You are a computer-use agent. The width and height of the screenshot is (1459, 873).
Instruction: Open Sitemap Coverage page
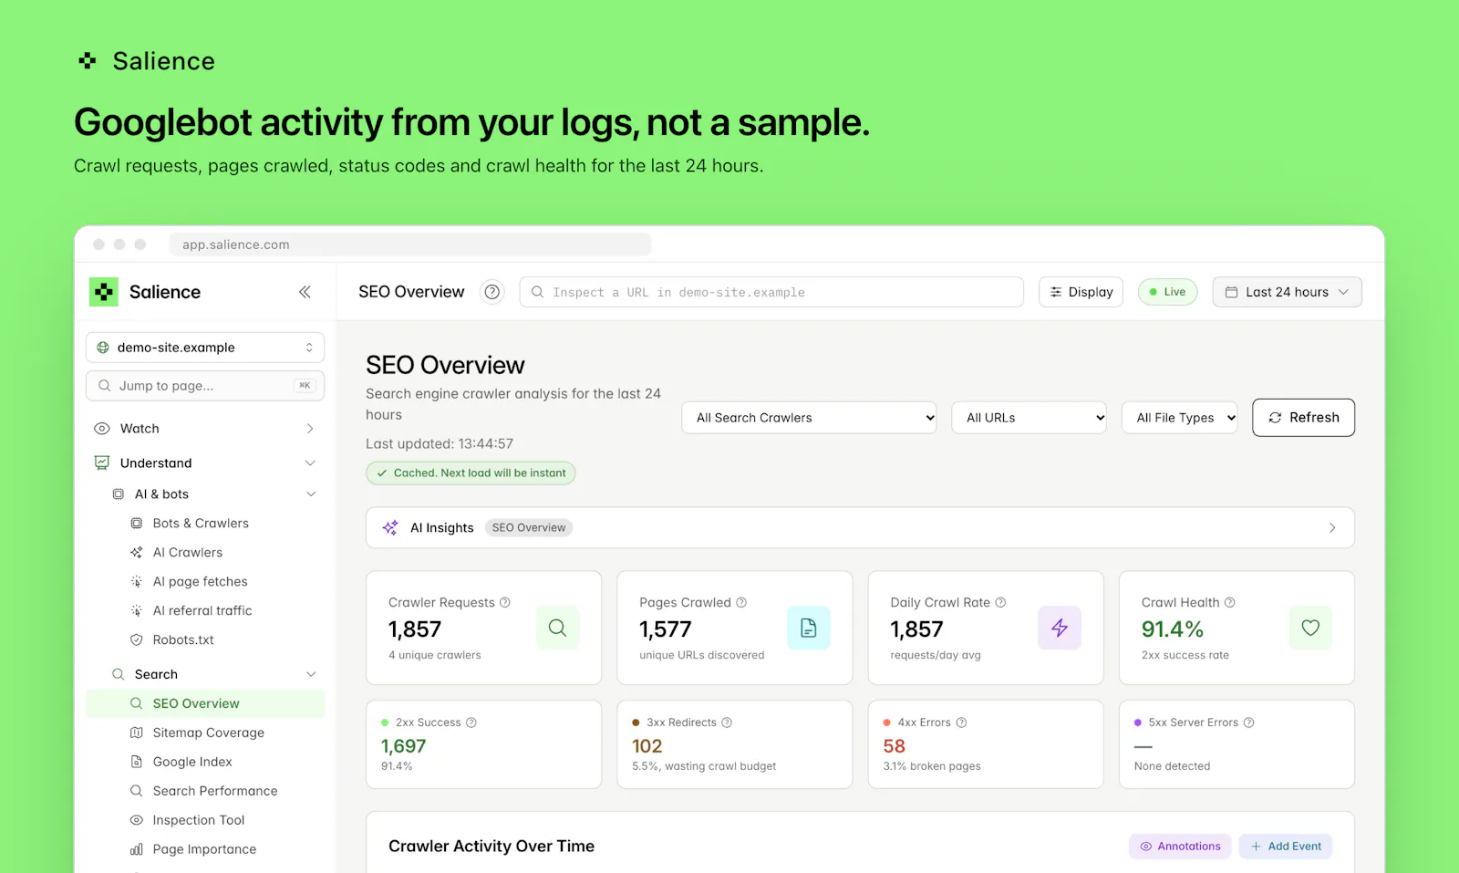click(209, 733)
